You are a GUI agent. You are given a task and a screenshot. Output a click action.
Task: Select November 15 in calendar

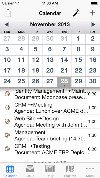[x=78, y=60]
